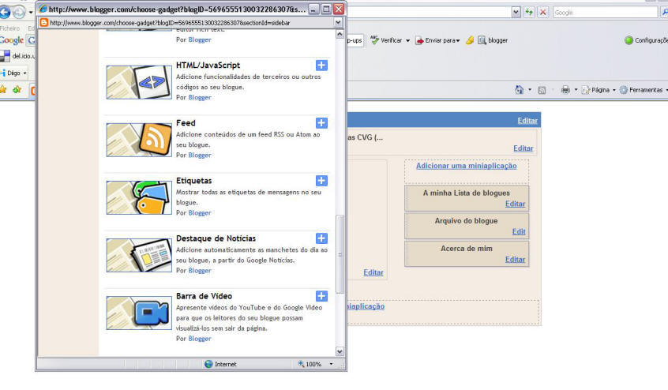Image resolution: width=668 pixels, height=390 pixels.
Task: Add the Barra de Vídeo gadget plus button
Action: (x=321, y=296)
